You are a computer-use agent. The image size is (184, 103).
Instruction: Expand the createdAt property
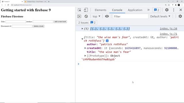coord(85,48)
